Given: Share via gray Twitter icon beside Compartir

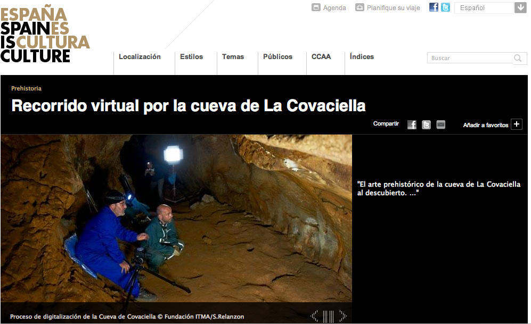Looking at the screenshot, I should [426, 124].
